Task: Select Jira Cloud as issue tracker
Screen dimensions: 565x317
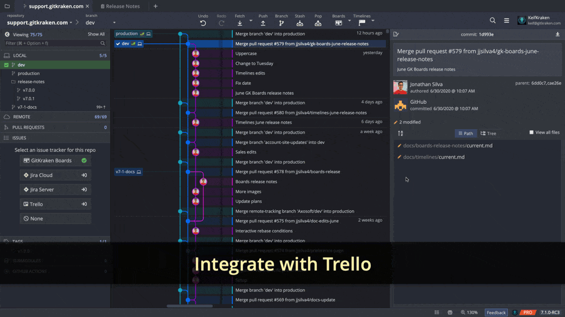Action: (x=55, y=175)
